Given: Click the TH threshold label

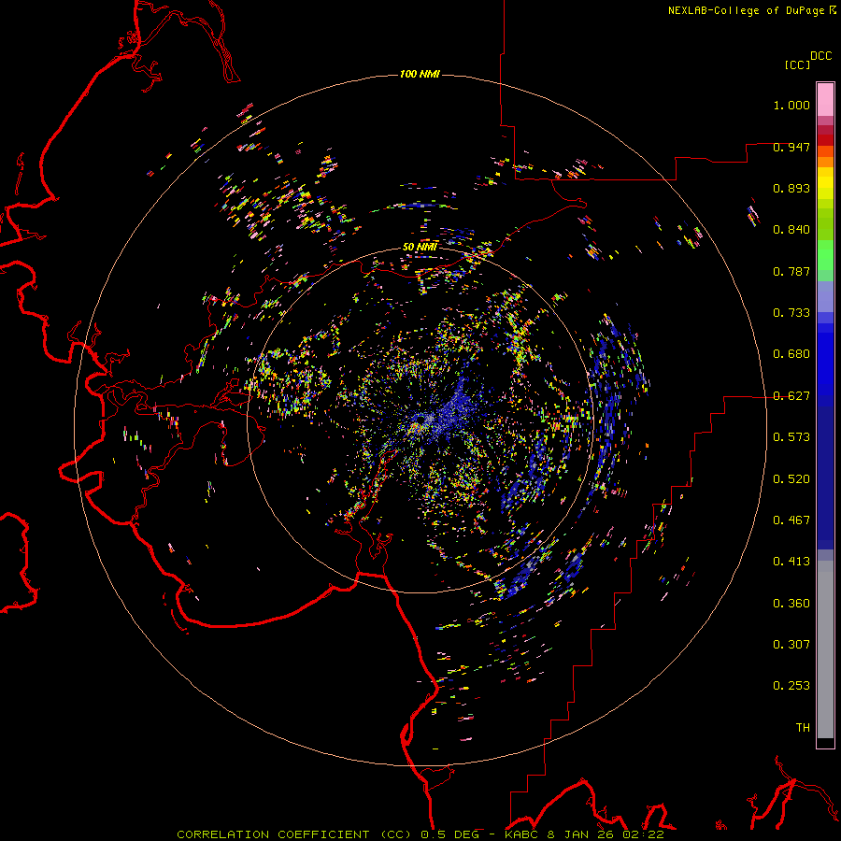Looking at the screenshot, I should [x=803, y=728].
